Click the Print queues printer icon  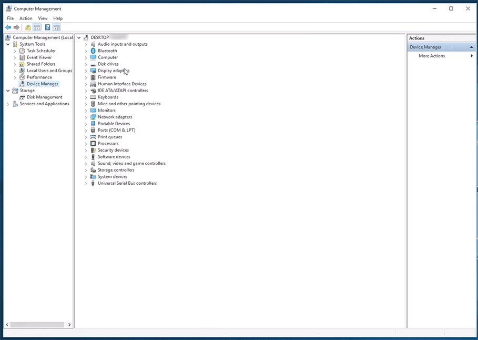coord(93,137)
